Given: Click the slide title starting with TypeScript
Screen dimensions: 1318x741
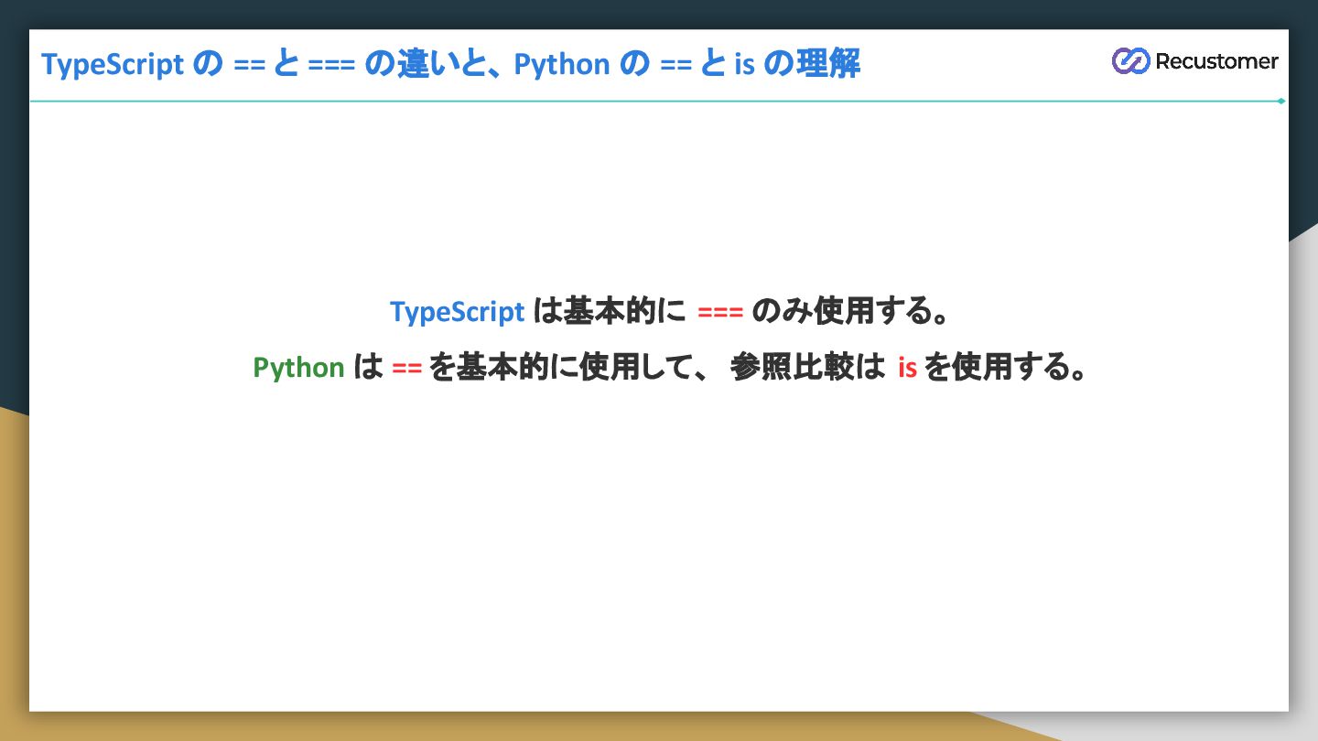Looking at the screenshot, I should tap(451, 65).
